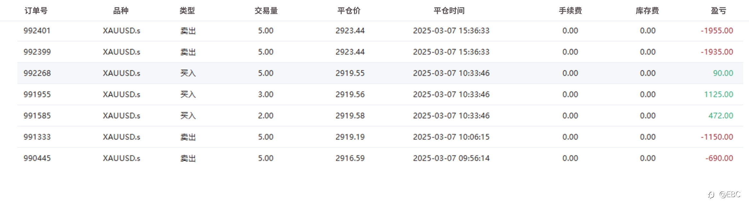Click the 库存费 column header
The image size is (749, 207).
coord(647,11)
